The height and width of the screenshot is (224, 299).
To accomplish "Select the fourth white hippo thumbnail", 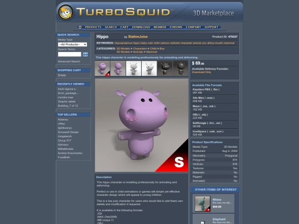I will pos(149,69).
